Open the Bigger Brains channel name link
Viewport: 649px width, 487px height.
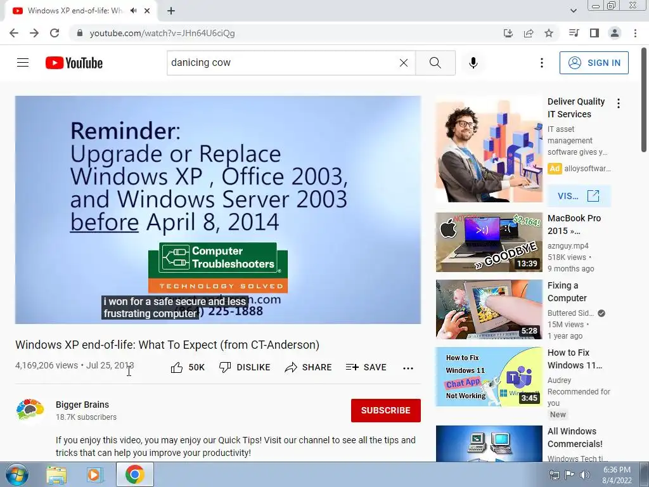click(x=82, y=405)
